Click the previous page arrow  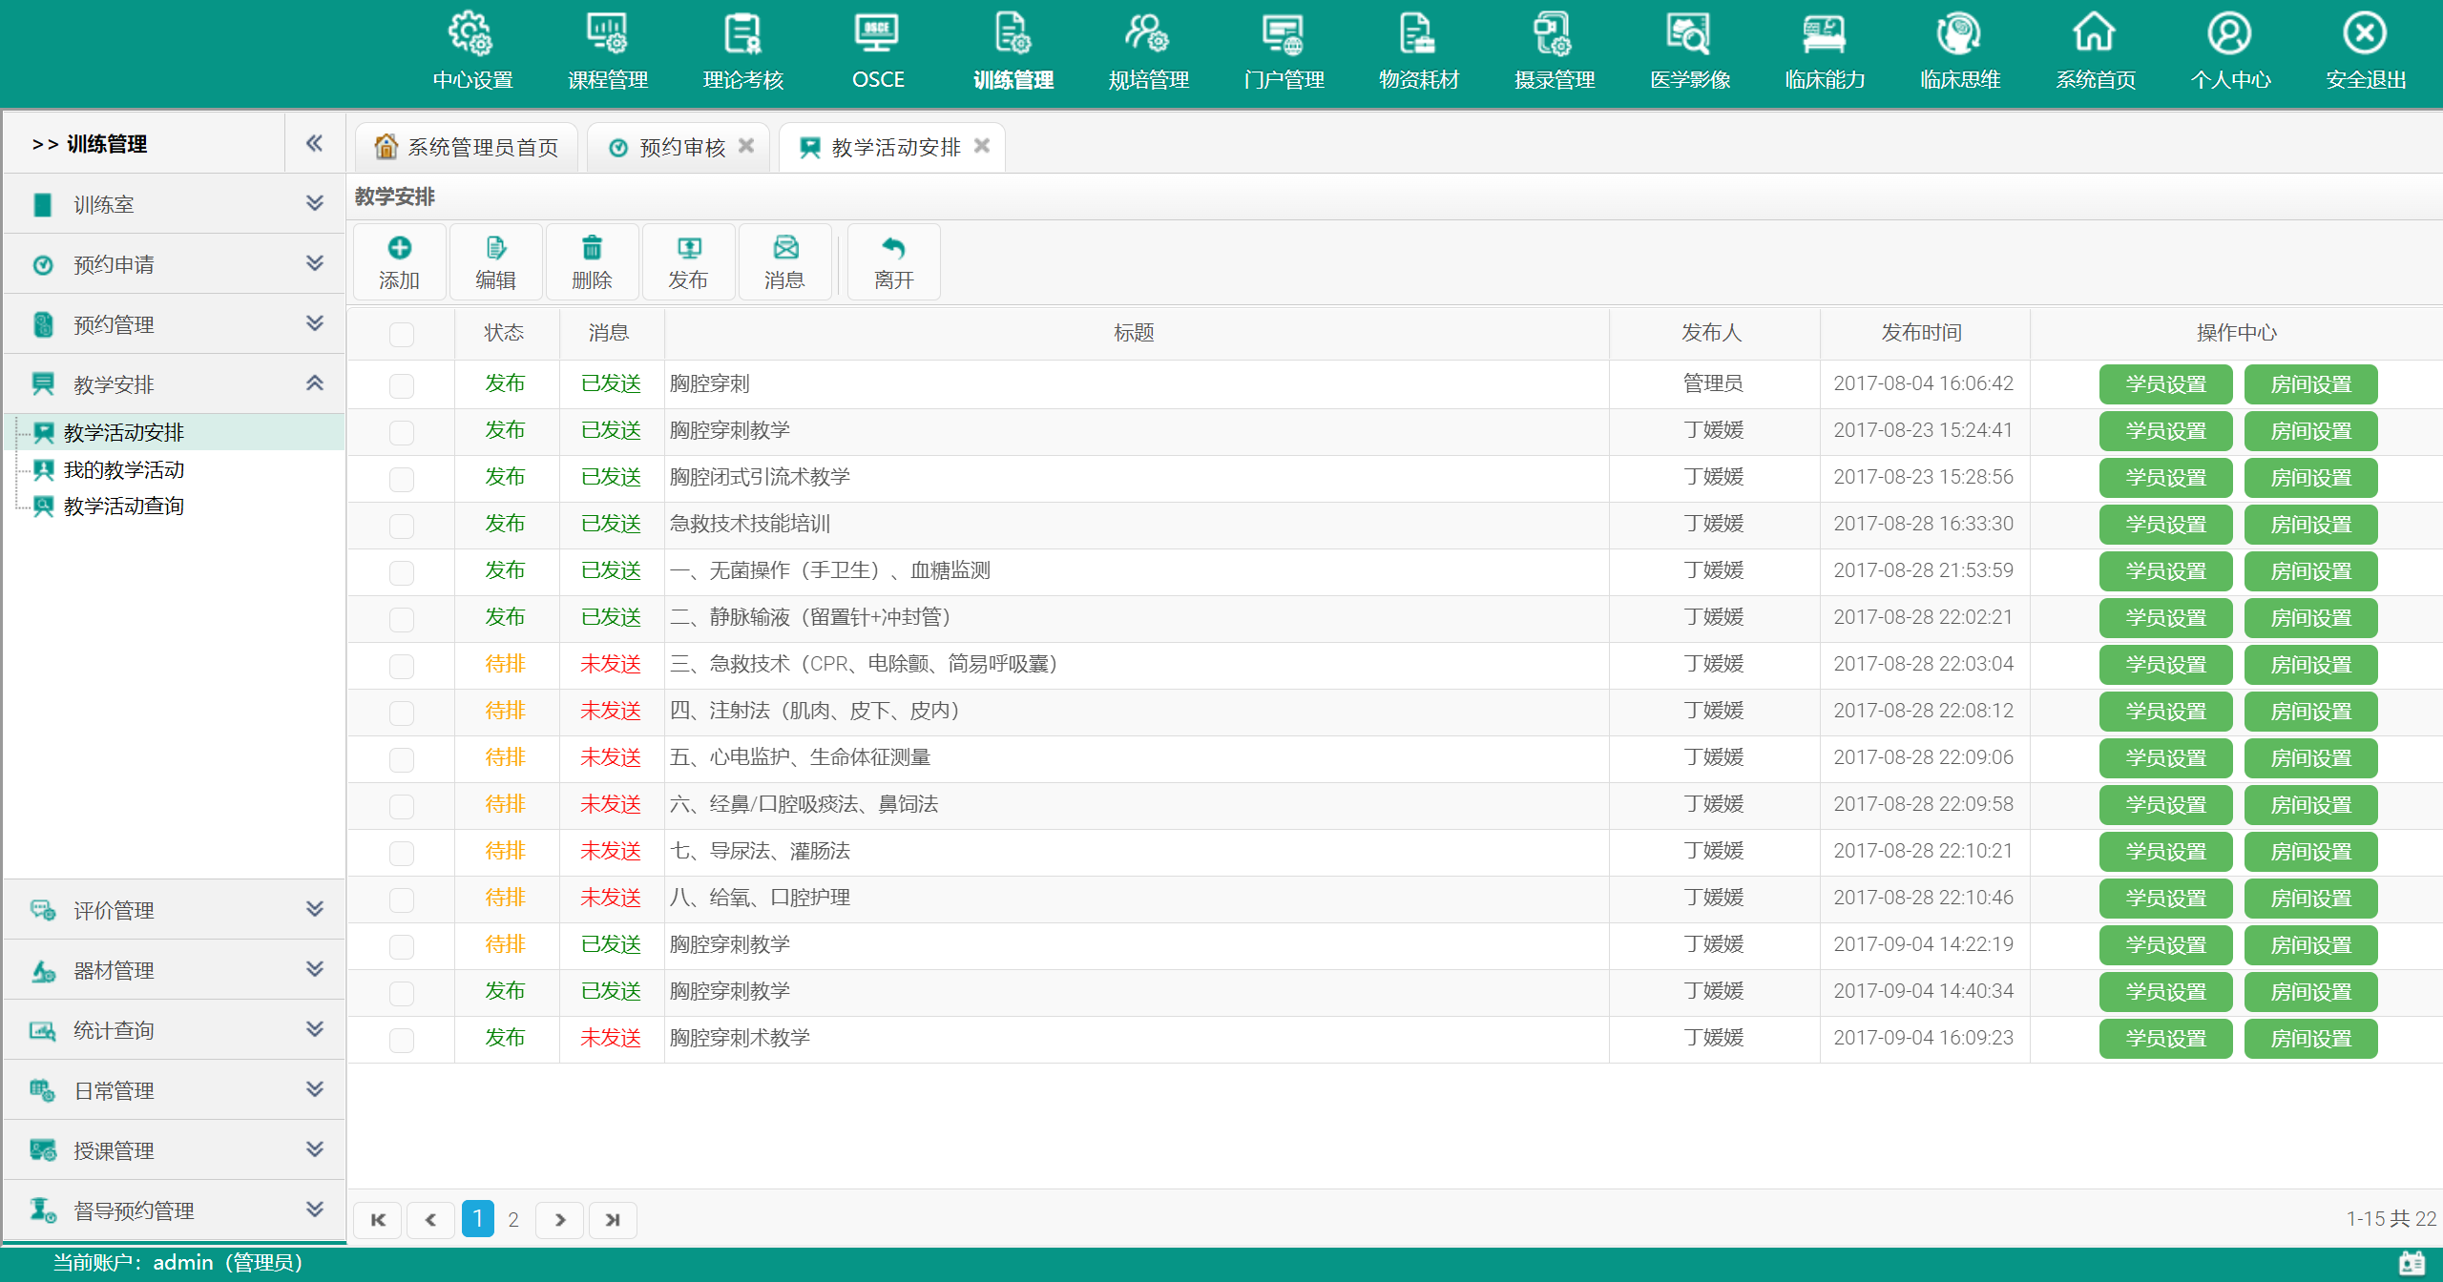pos(430,1219)
